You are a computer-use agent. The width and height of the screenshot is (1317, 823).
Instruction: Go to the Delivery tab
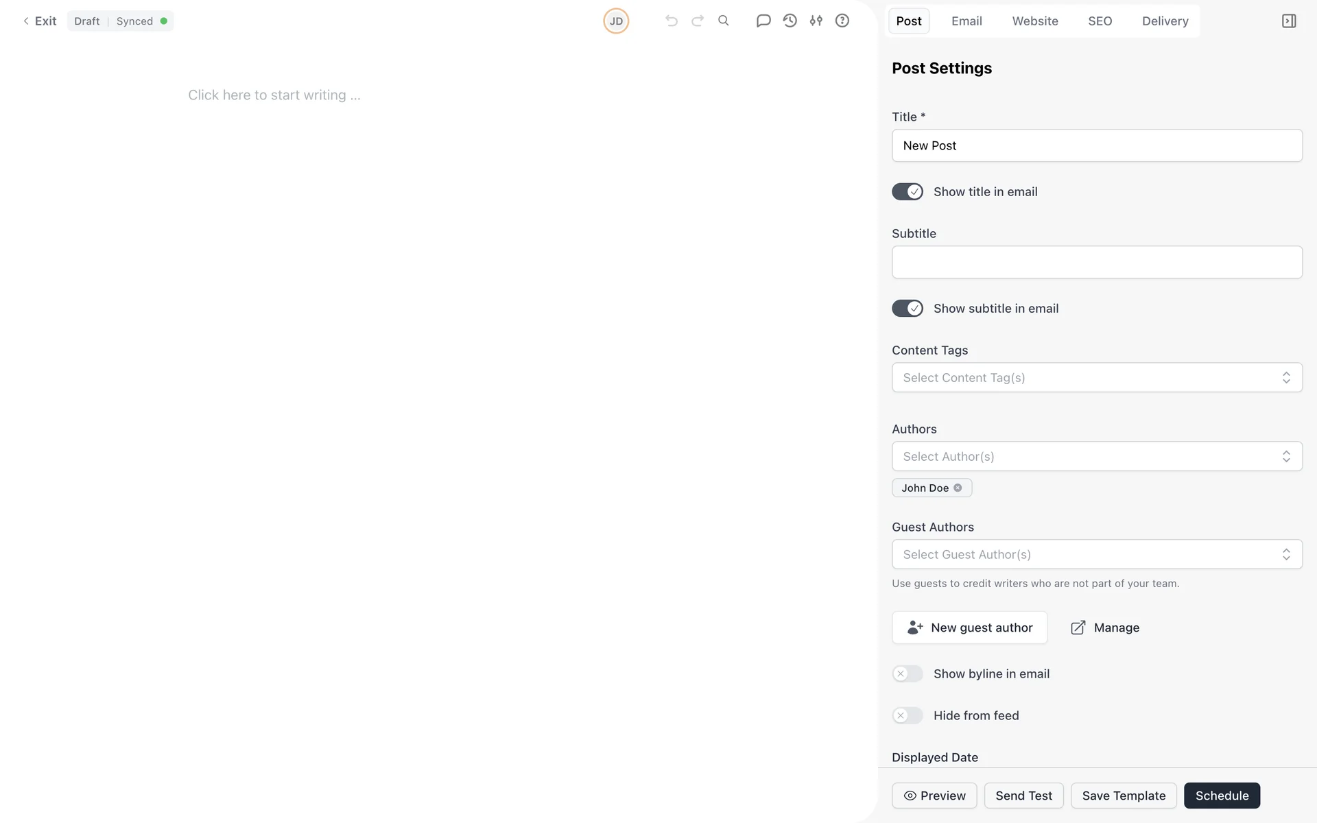point(1165,21)
